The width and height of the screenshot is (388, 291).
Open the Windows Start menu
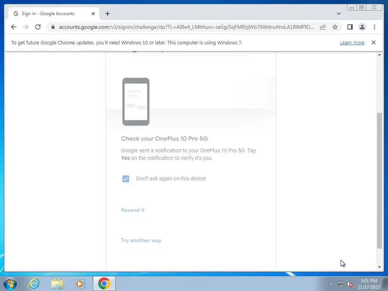pyautogui.click(x=10, y=283)
